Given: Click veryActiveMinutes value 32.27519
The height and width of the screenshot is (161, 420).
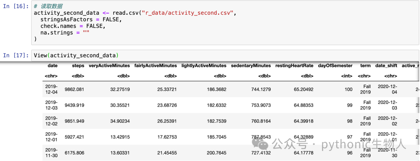Looking at the screenshot, I should 120,90.
